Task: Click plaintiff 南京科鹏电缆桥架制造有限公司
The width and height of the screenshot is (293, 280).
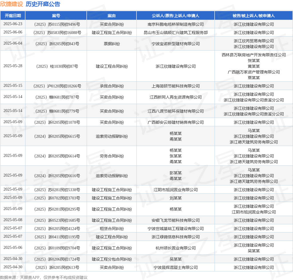Action: coord(175,24)
